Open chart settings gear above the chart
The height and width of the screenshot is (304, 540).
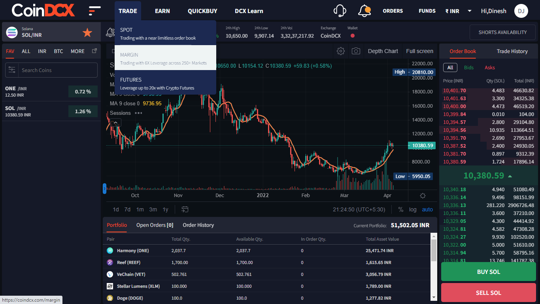(340, 51)
